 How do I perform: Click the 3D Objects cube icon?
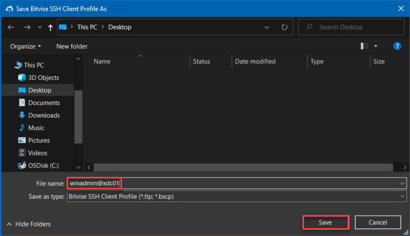[22, 77]
